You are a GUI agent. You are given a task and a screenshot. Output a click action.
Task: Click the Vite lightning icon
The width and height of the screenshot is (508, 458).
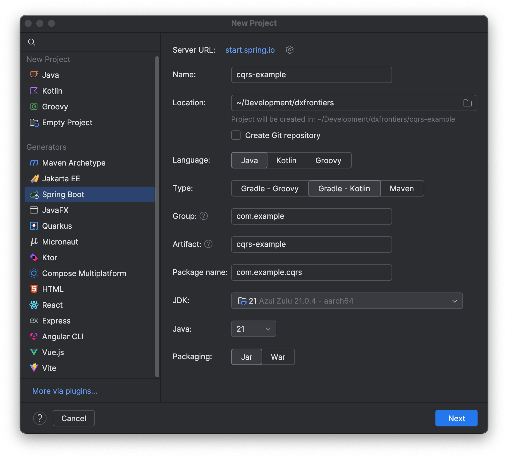(x=34, y=368)
